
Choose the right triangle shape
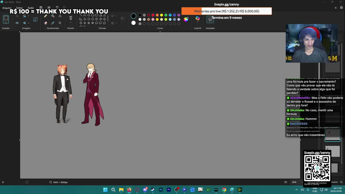pyautogui.click(x=81, y=19)
